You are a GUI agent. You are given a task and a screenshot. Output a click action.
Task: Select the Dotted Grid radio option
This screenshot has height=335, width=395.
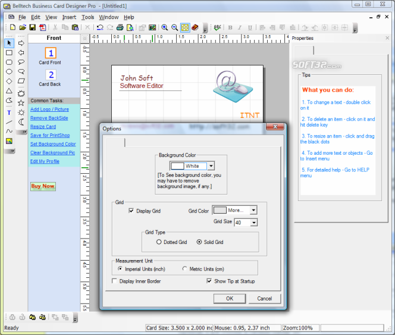(x=159, y=242)
